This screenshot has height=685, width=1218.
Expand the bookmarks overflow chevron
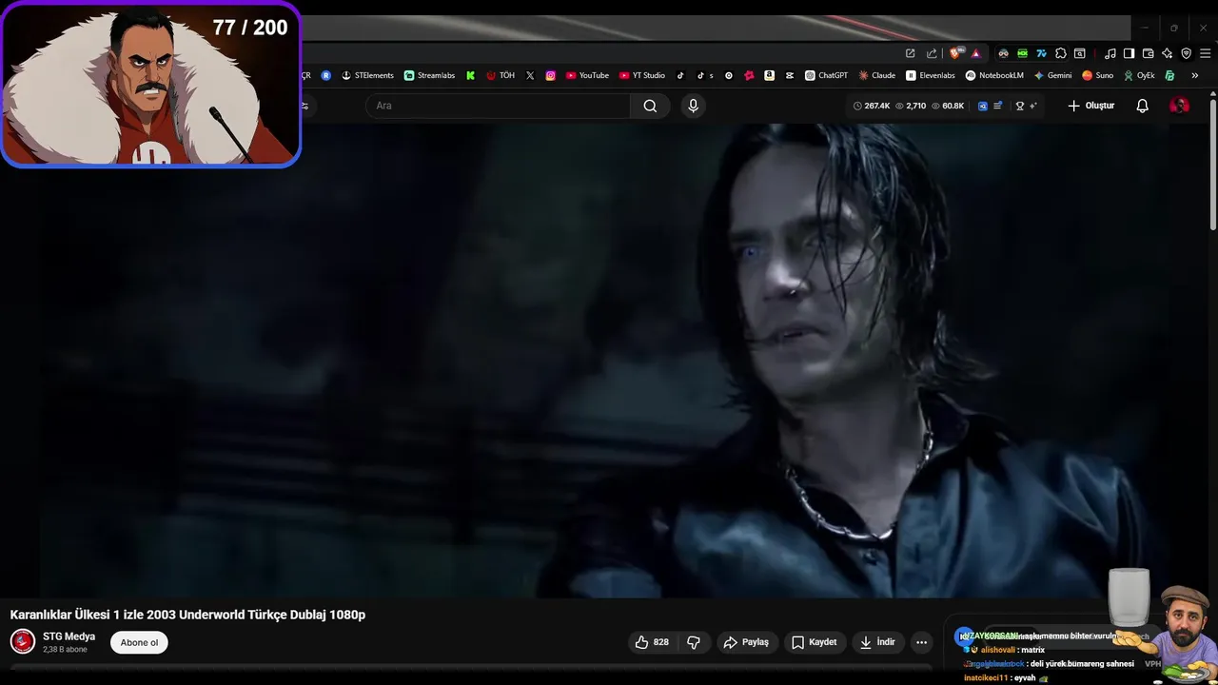click(1194, 75)
